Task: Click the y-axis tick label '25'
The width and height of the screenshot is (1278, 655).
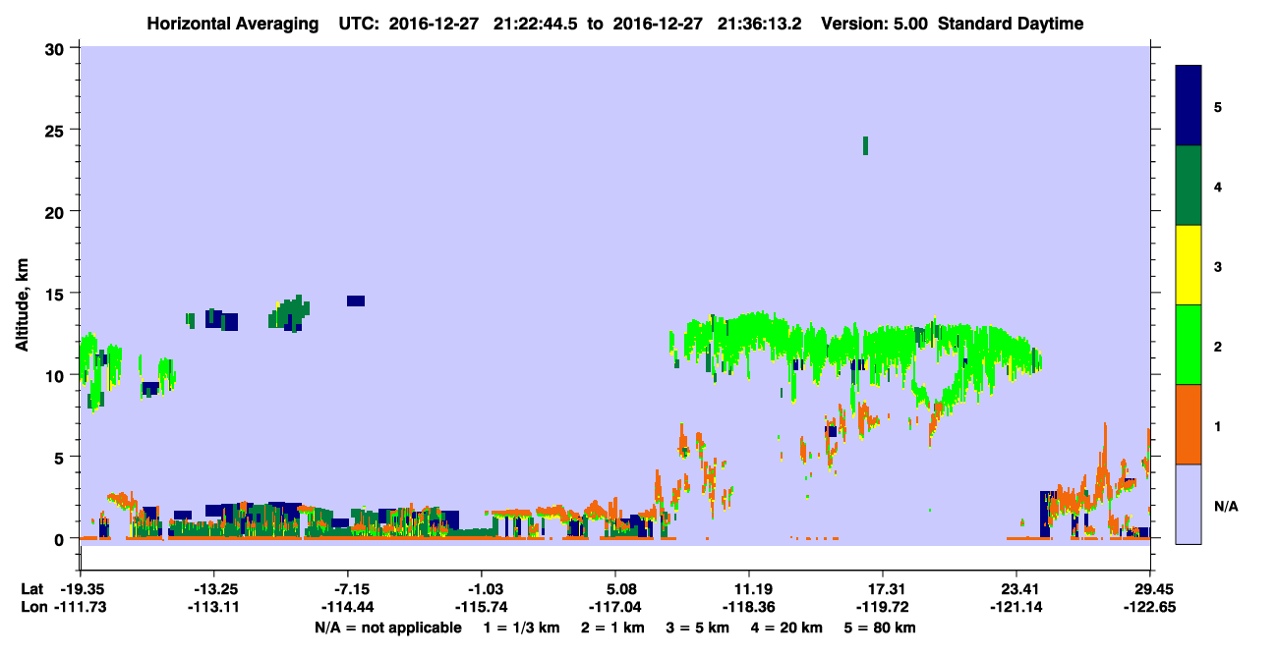Action: pos(56,130)
